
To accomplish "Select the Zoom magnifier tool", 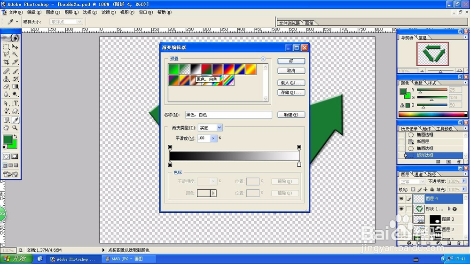I will [15, 127].
